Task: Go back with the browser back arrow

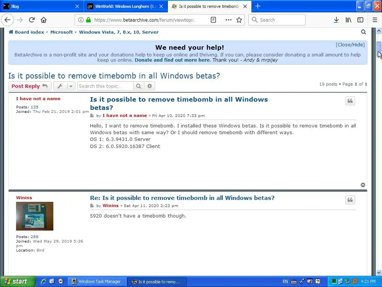Action: [x=7, y=20]
